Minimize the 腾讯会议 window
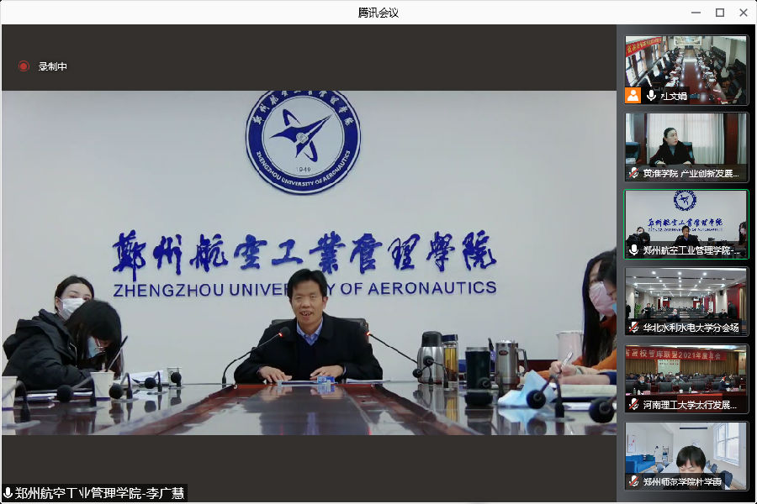The image size is (757, 504). click(696, 12)
